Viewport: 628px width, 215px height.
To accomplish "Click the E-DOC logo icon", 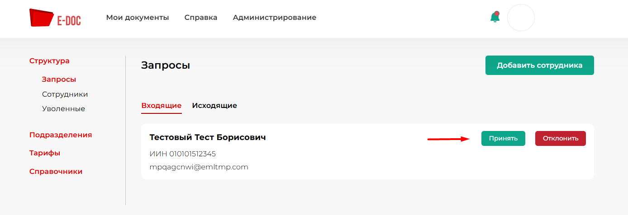I will click(42, 18).
